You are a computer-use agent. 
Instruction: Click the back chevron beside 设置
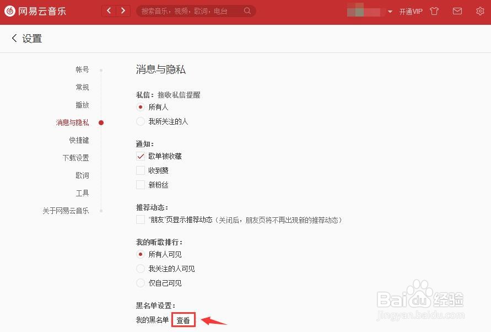[14, 38]
